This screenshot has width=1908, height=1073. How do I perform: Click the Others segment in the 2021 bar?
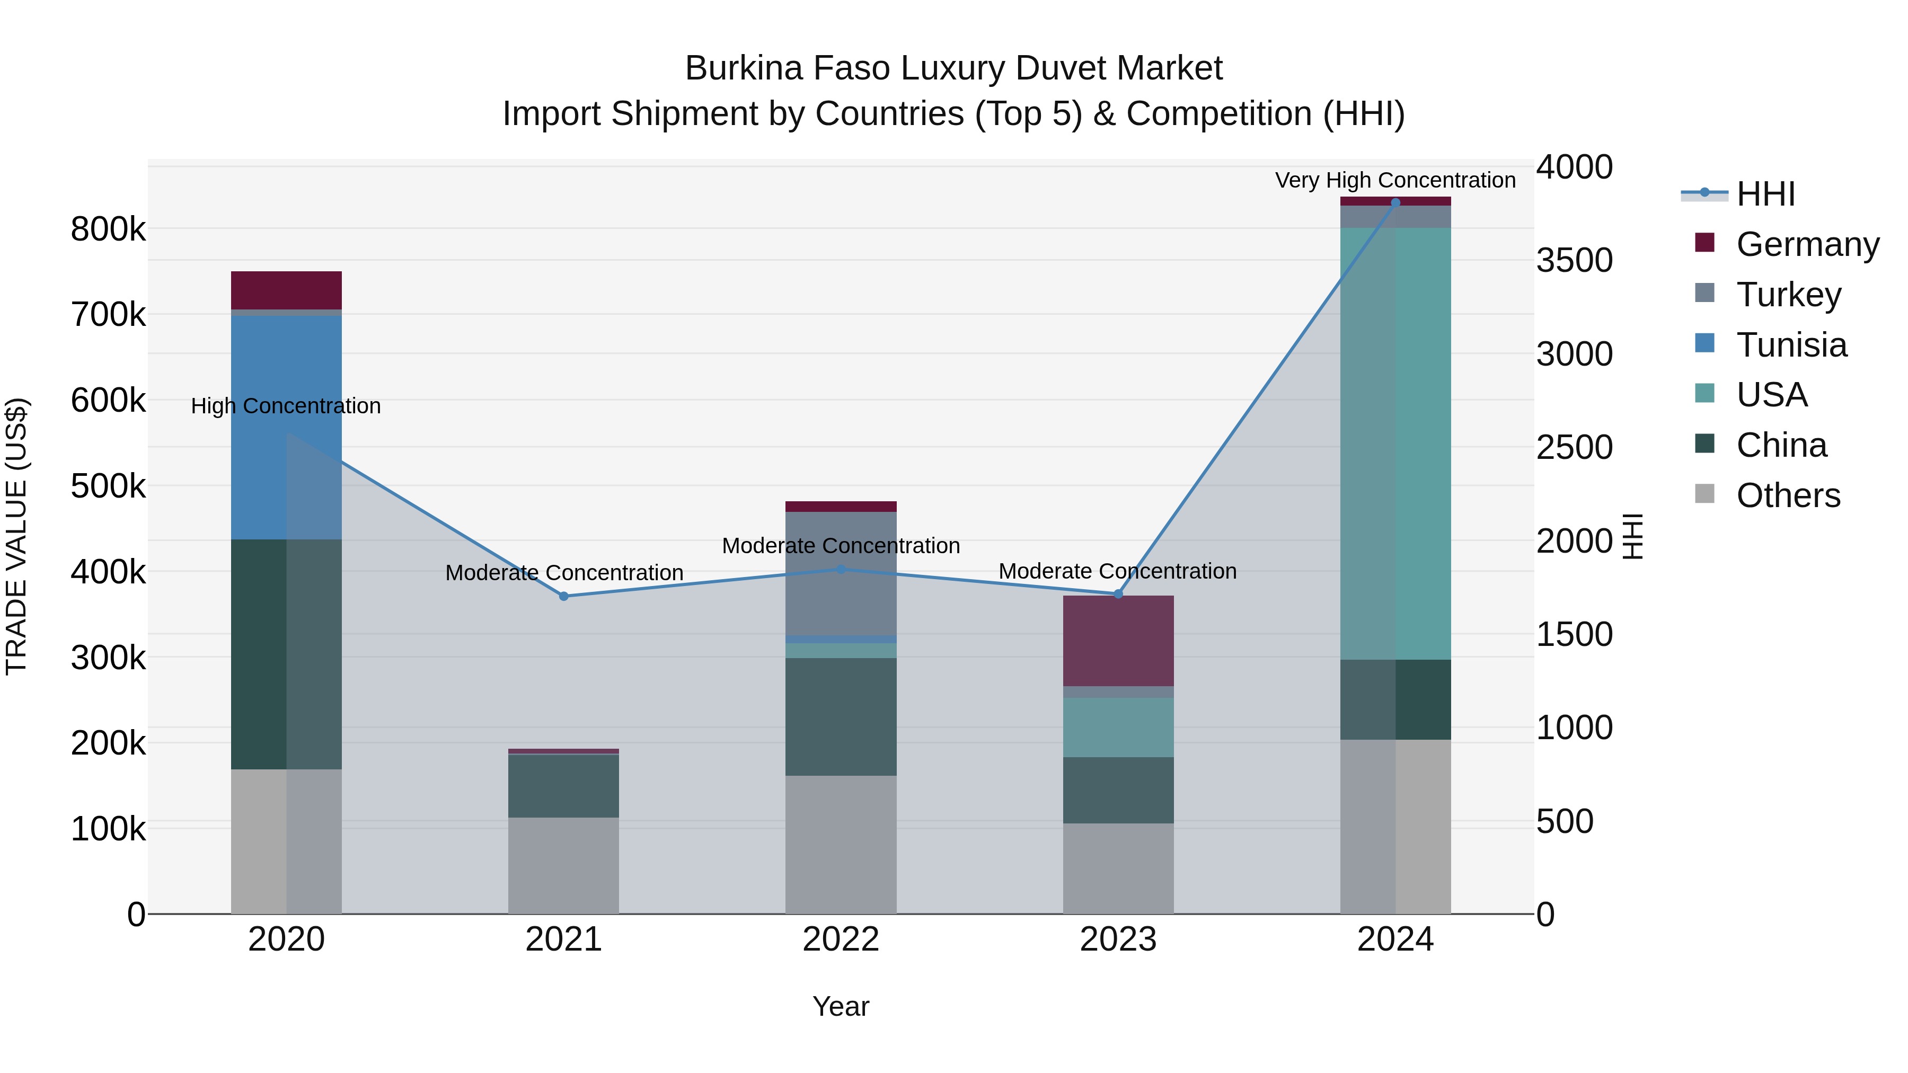(x=564, y=866)
